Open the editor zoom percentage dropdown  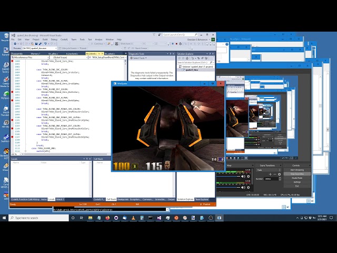16,154
